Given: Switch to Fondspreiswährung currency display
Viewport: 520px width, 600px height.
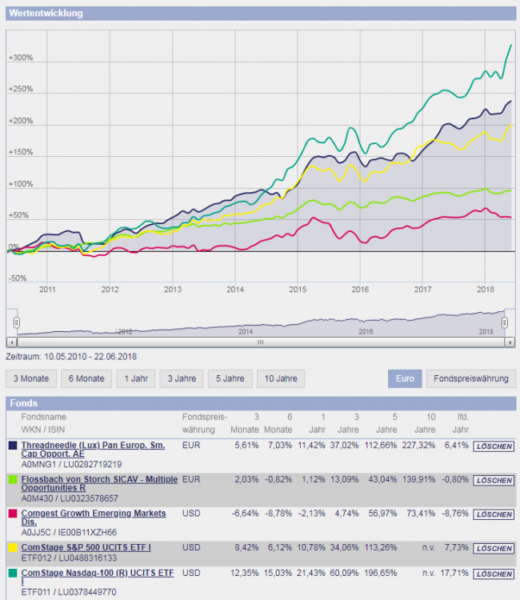Looking at the screenshot, I should click(x=470, y=378).
